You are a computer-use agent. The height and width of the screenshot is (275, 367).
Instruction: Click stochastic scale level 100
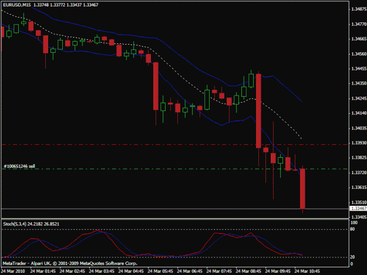pos(354,223)
